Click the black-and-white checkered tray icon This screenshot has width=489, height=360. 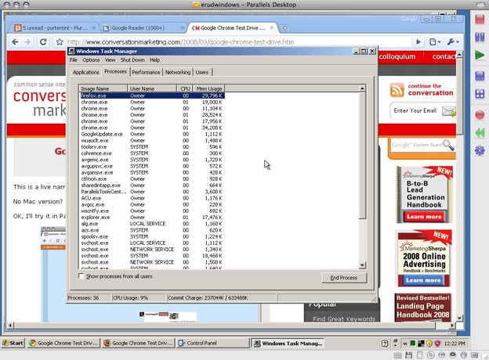[x=421, y=344]
